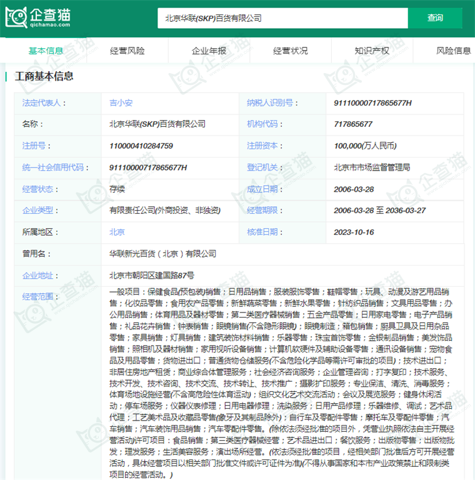This screenshot has width=475, height=480.
Task: Click the 企业类型 label link
Action: pos(37,210)
